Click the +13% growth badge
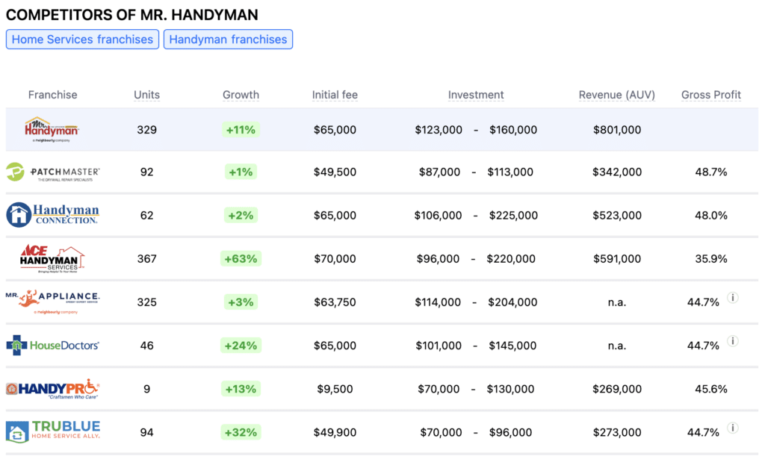This screenshot has height=465, width=765. [x=241, y=389]
